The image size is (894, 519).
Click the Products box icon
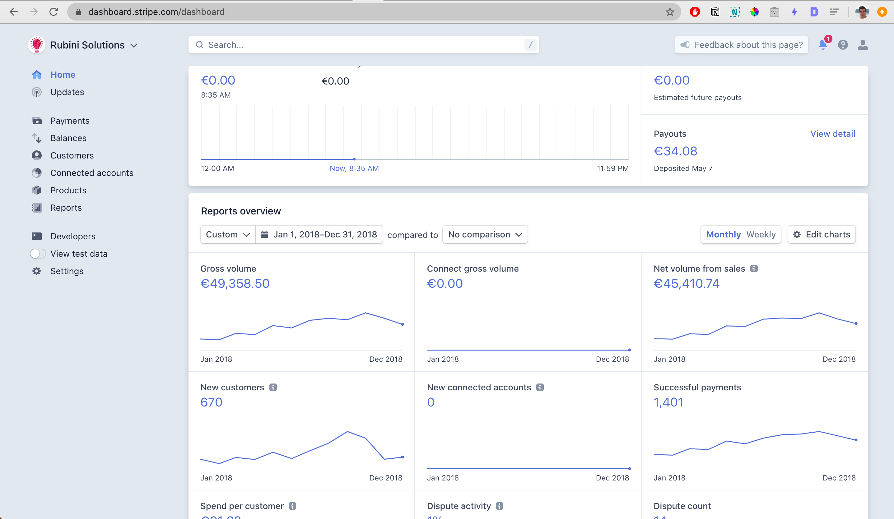(36, 191)
